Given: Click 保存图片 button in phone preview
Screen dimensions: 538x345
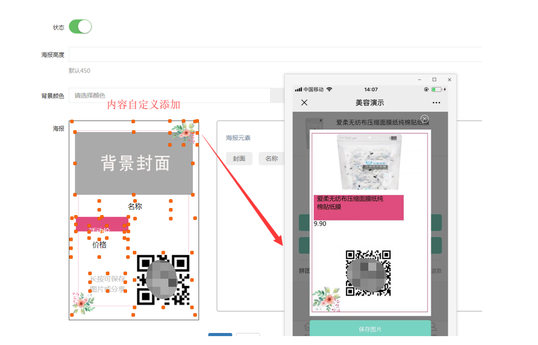Looking at the screenshot, I should click(370, 329).
